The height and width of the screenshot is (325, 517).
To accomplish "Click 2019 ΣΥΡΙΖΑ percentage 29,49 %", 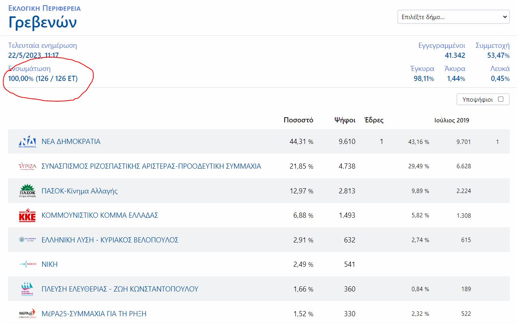I will (x=419, y=166).
